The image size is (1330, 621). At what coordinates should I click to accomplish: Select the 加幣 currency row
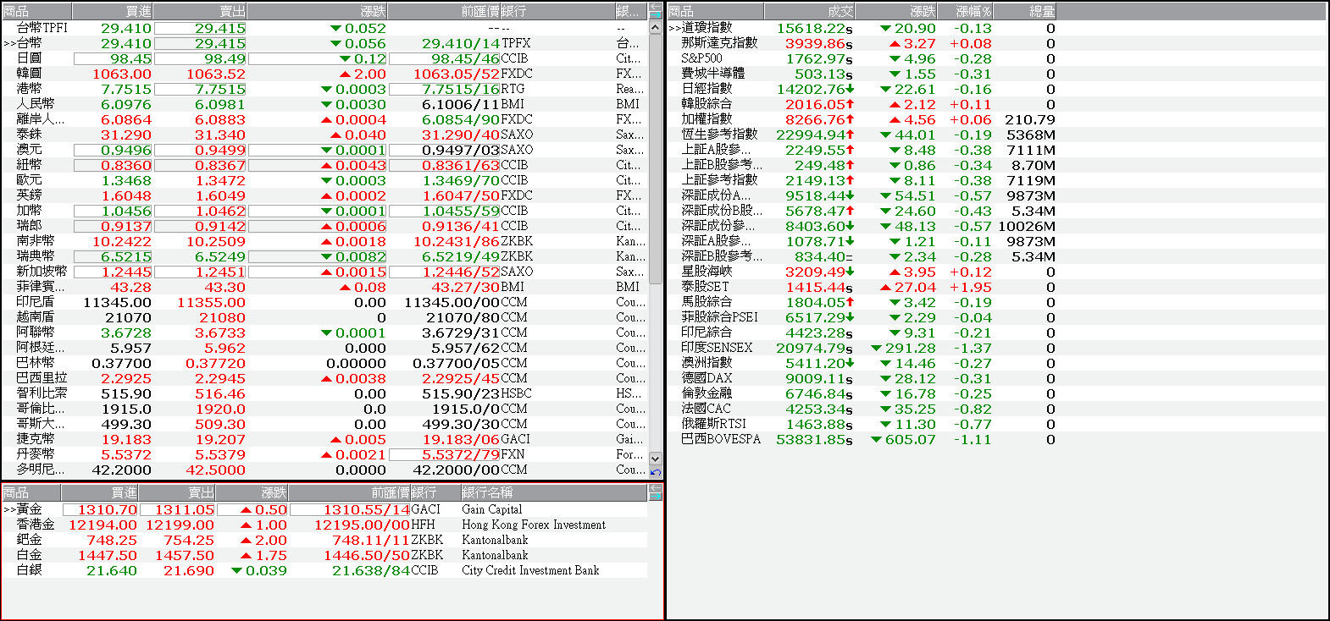325,211
